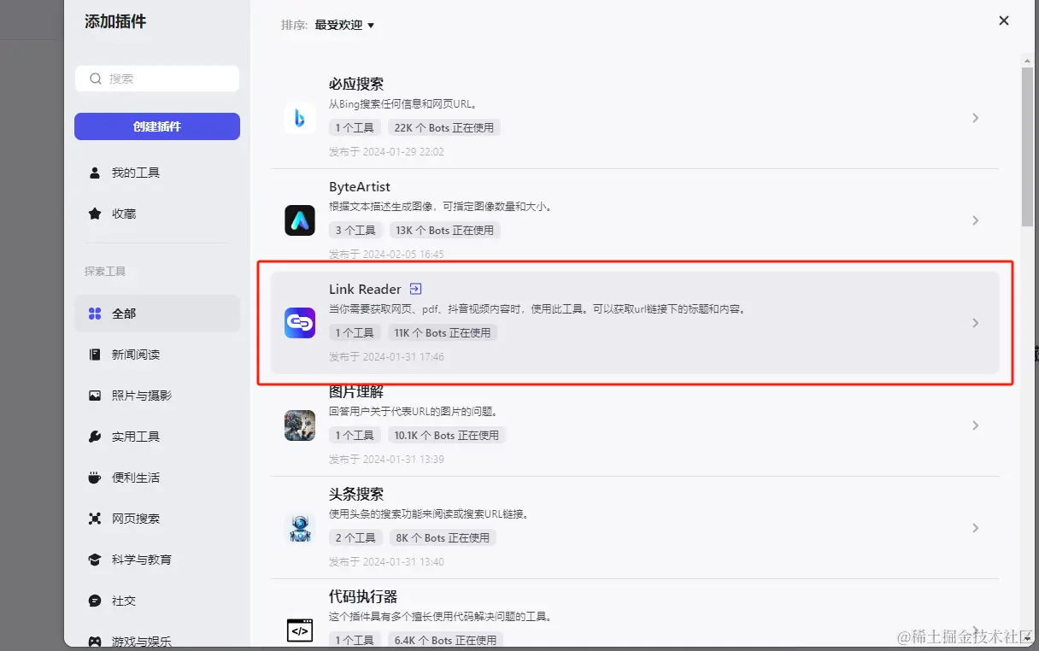Select the 社交 category
The width and height of the screenshot is (1039, 651).
(157, 601)
